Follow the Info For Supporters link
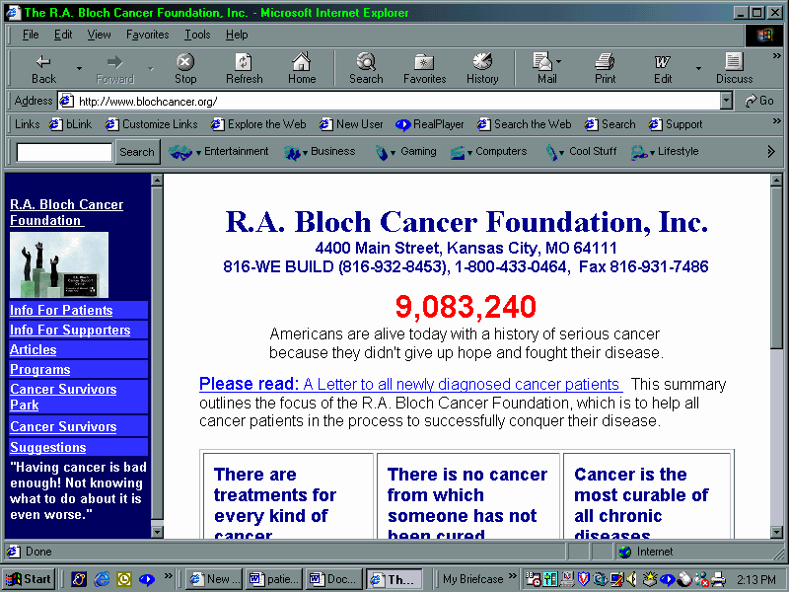Viewport: 789px width, 592px height. pos(70,330)
